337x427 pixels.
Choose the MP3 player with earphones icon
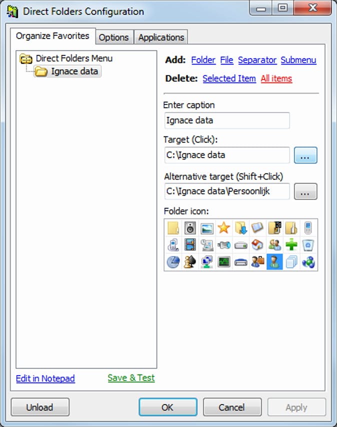click(173, 245)
